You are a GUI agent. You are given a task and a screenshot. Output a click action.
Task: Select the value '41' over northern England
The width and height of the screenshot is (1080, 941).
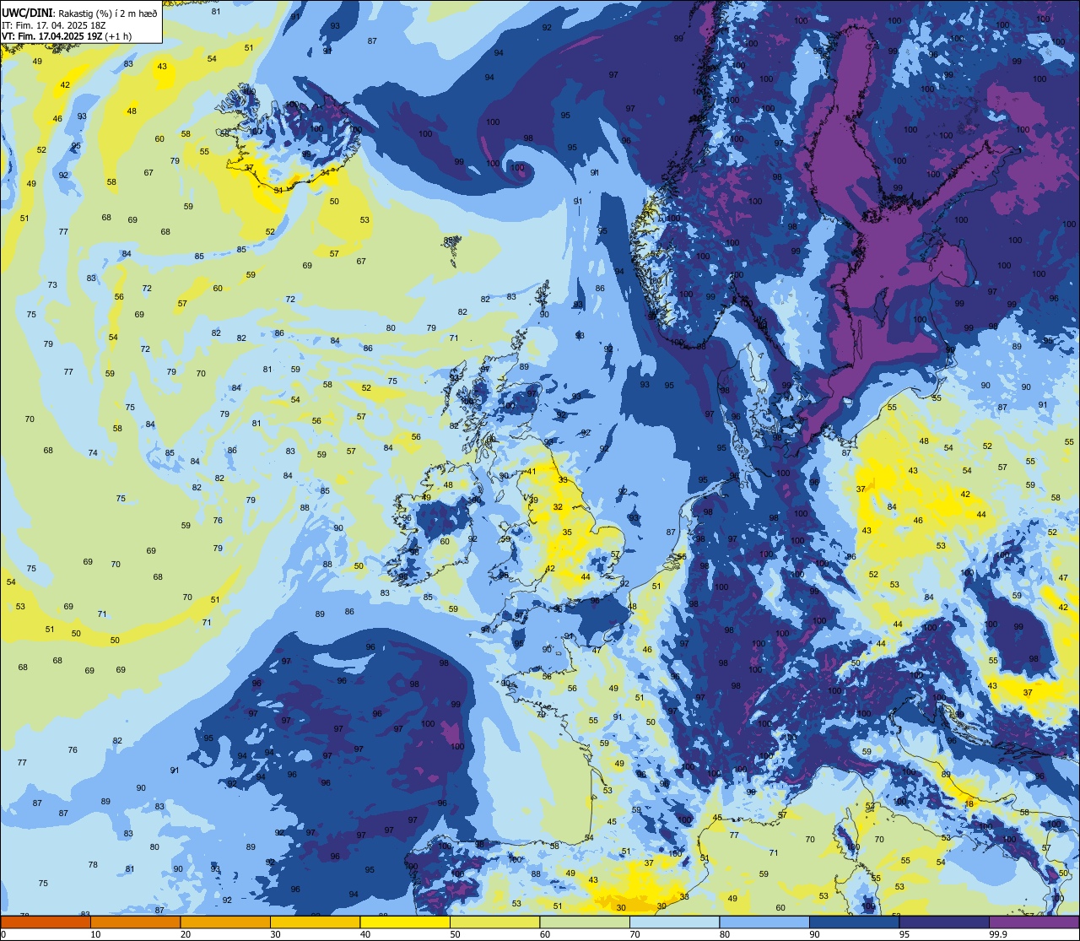click(x=532, y=472)
